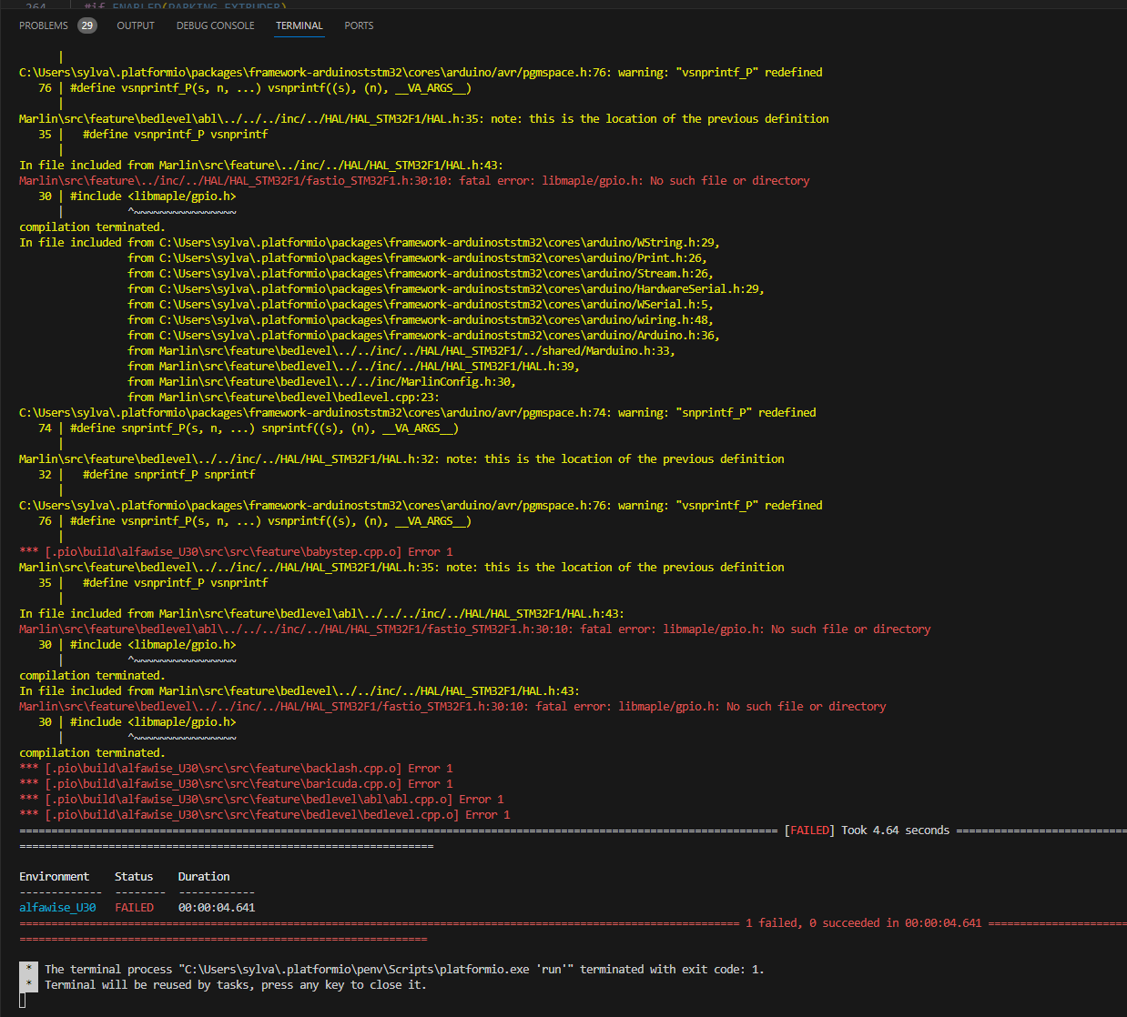Screen dimensions: 1127x1017
Task: Select the baricuda.cpp.o Error 1 line
Action: click(x=236, y=784)
